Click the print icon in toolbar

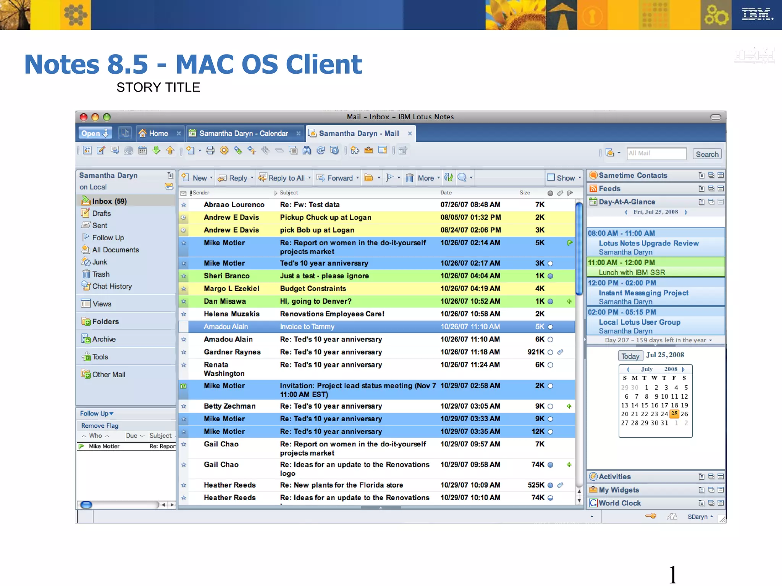coord(210,150)
